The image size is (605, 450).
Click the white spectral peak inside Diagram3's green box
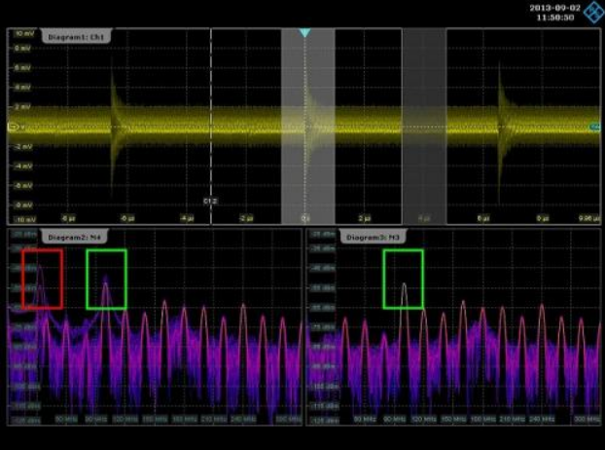(404, 292)
